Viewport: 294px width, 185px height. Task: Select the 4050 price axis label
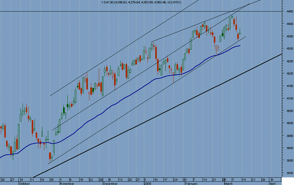point(290,111)
